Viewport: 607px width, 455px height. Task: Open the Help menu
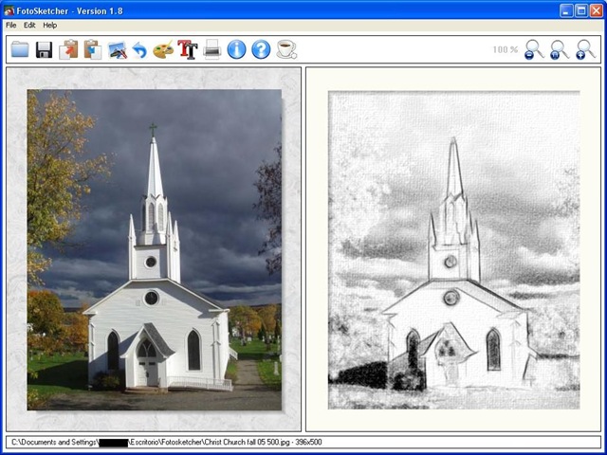click(x=50, y=26)
